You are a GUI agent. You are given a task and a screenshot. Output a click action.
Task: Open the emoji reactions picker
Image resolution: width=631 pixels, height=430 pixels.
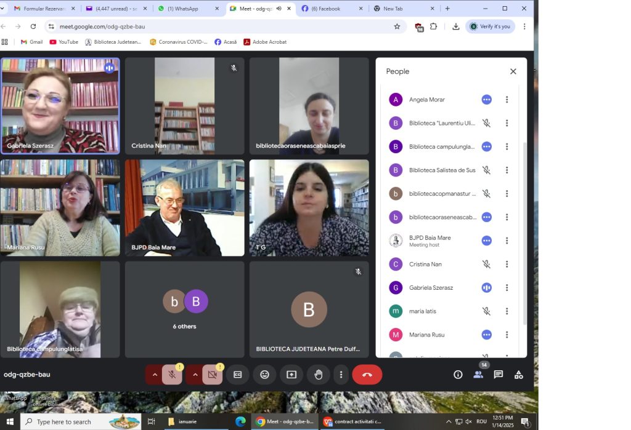pos(264,375)
